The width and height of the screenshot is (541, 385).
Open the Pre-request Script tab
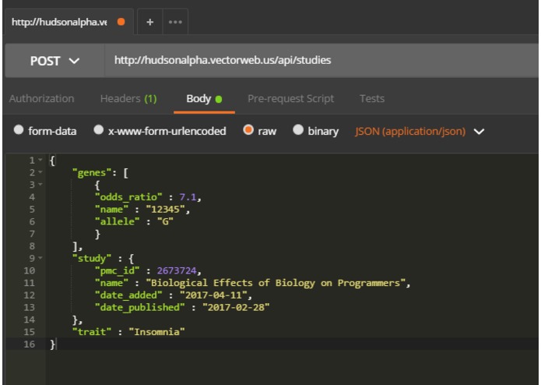click(x=291, y=99)
